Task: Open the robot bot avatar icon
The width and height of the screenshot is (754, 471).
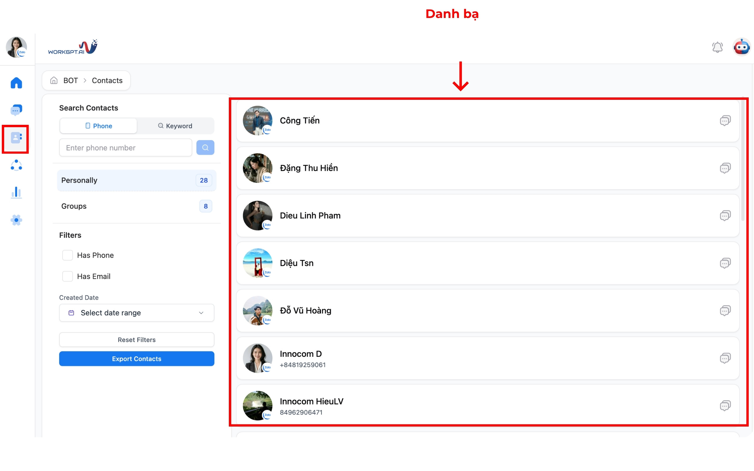Action: (x=741, y=47)
